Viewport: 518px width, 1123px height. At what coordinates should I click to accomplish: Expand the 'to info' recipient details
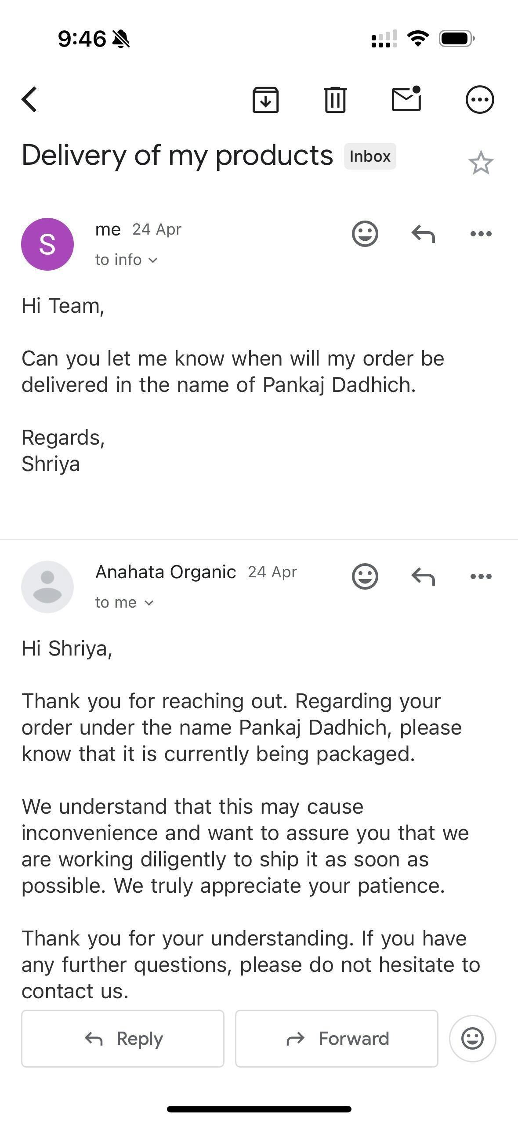(x=126, y=260)
